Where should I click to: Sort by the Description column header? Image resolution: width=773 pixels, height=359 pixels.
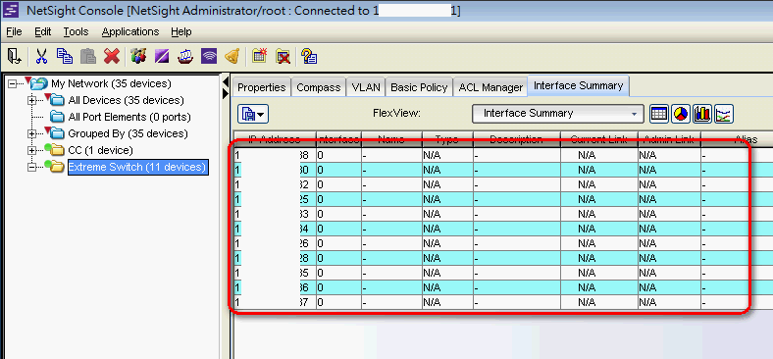[x=517, y=139]
